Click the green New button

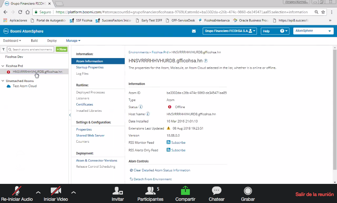pyautogui.click(x=62, y=49)
